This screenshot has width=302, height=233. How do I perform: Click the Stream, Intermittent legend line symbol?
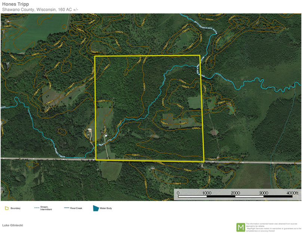pyautogui.click(x=37, y=208)
